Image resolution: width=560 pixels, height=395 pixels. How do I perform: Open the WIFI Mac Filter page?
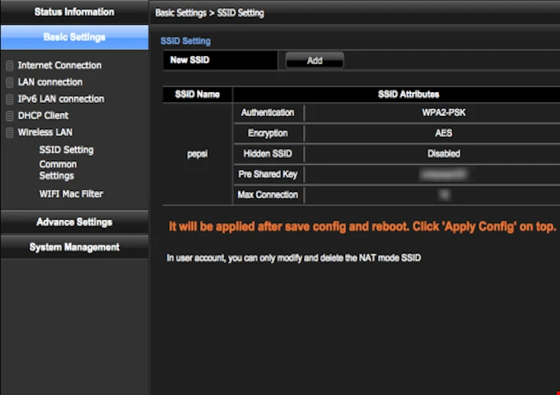(x=71, y=194)
